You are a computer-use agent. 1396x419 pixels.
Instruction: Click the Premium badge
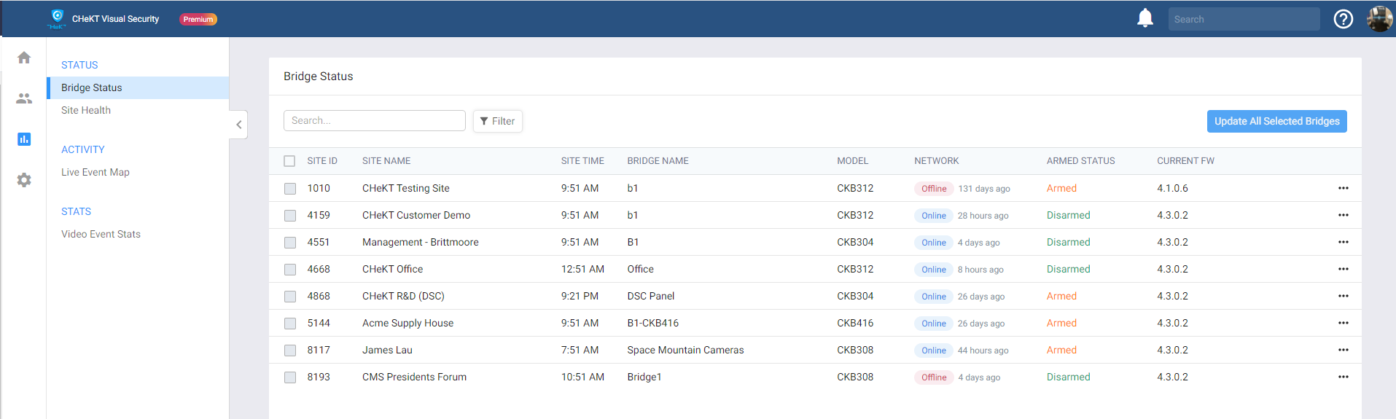tap(198, 19)
